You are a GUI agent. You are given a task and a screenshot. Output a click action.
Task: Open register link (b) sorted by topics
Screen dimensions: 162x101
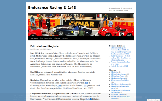59,86
